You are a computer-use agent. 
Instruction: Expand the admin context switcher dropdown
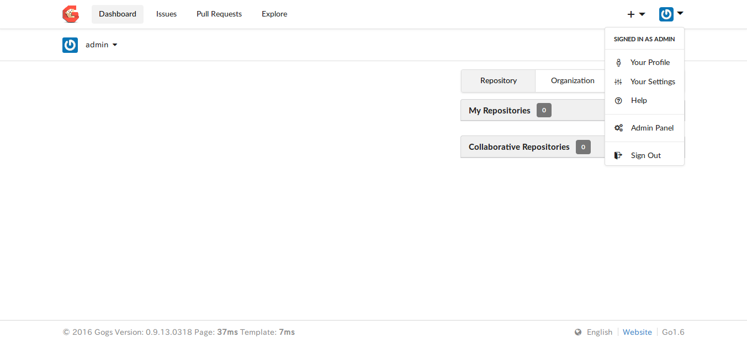[x=102, y=45]
